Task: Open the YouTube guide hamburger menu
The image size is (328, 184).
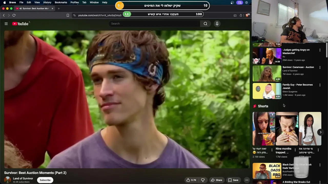Action: click(6, 24)
